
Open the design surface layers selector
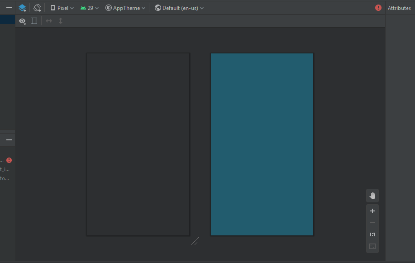click(x=22, y=8)
